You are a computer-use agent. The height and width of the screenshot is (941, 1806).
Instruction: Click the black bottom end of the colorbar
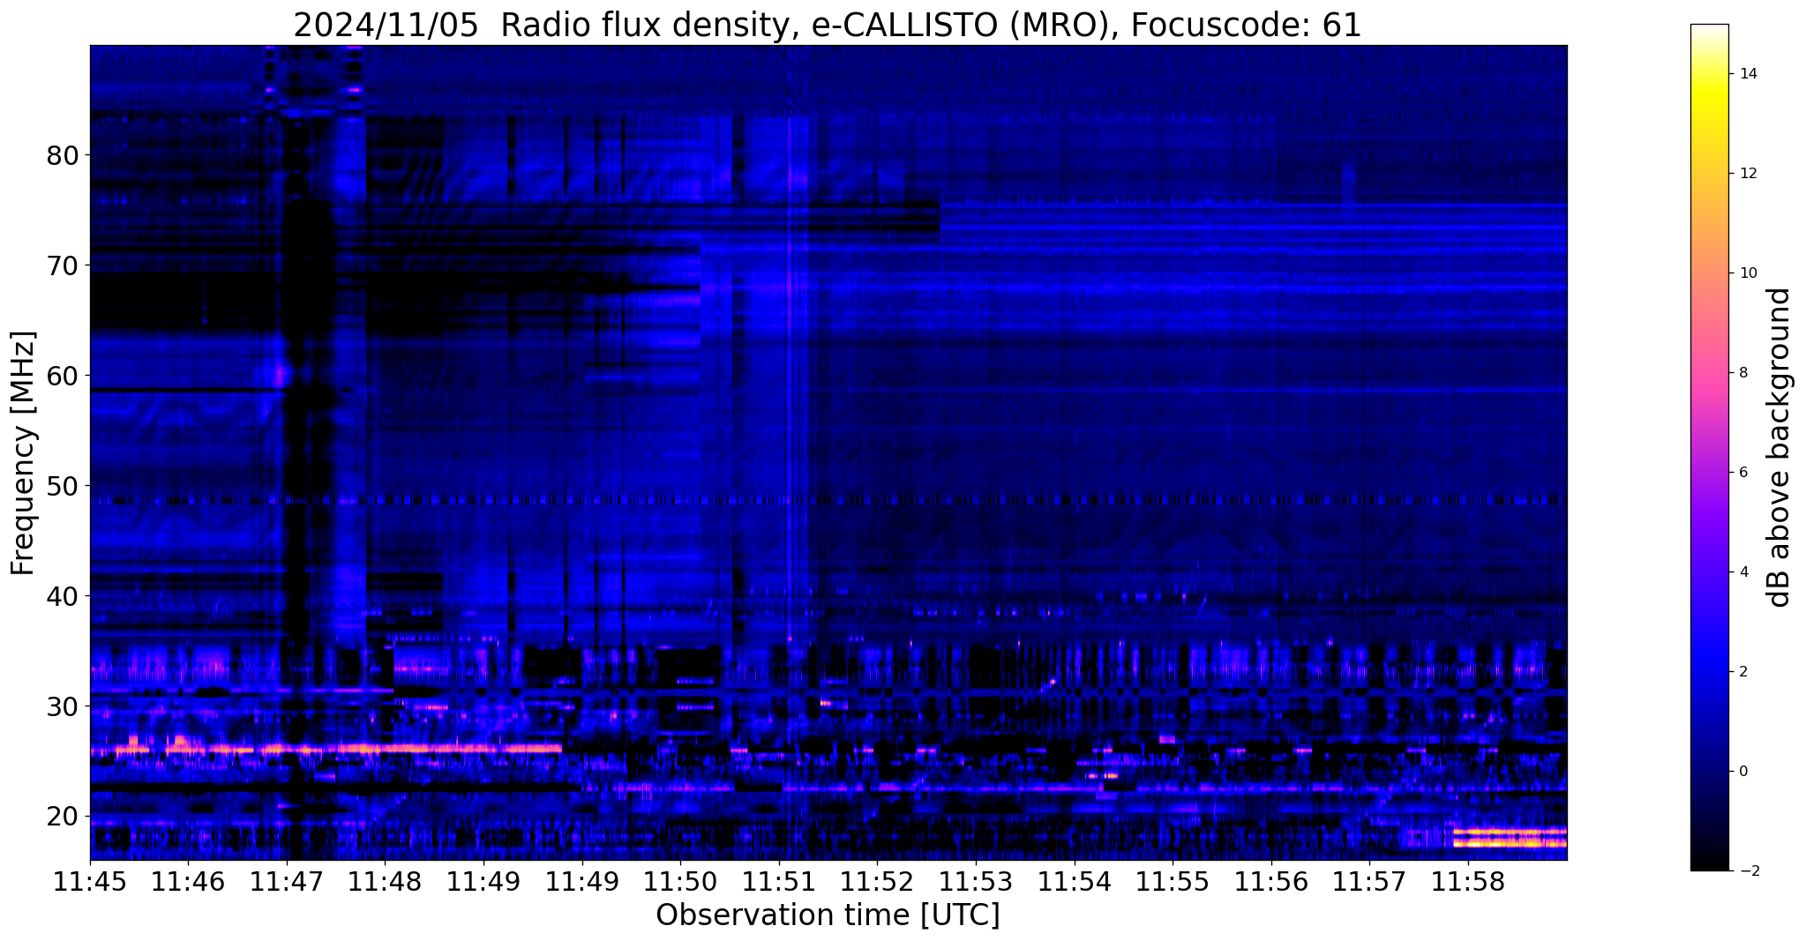(1709, 863)
